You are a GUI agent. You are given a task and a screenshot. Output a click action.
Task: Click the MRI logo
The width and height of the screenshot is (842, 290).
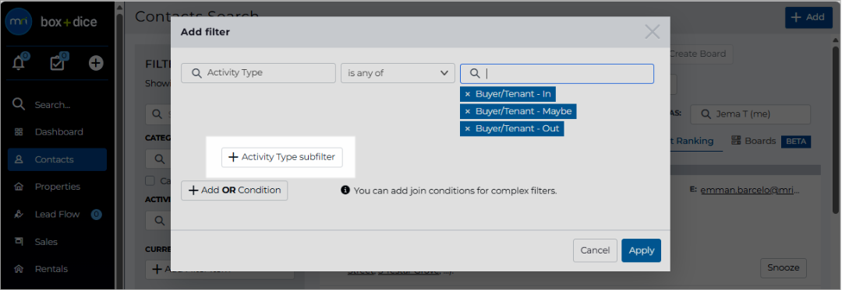(19, 22)
